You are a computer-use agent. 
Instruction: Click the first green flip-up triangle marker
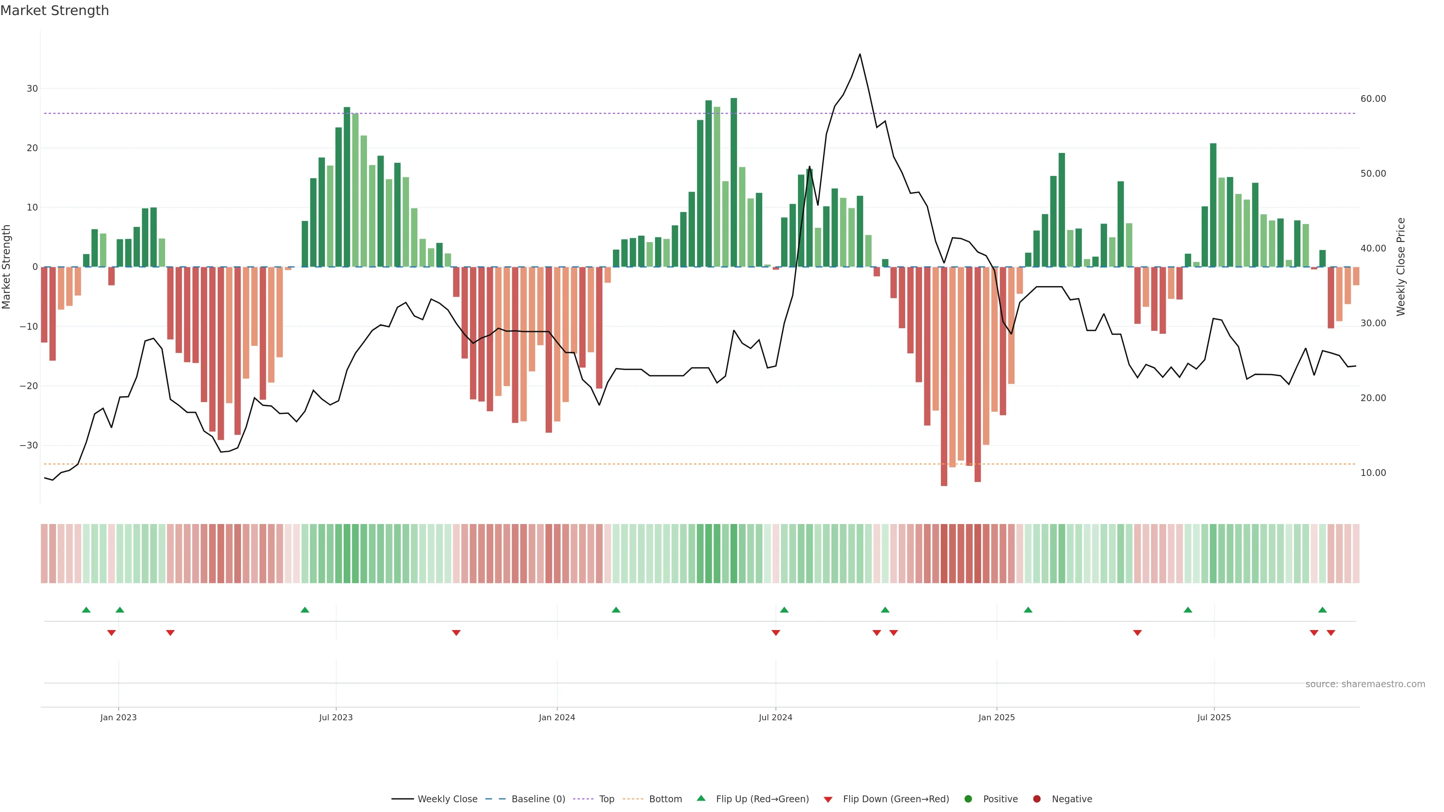tap(86, 610)
